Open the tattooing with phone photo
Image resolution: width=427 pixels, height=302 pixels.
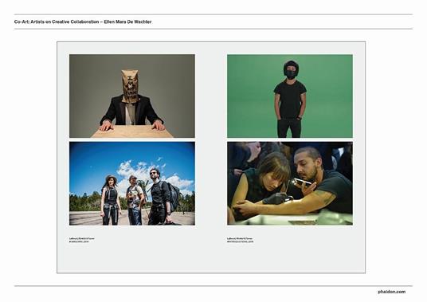[290, 183]
